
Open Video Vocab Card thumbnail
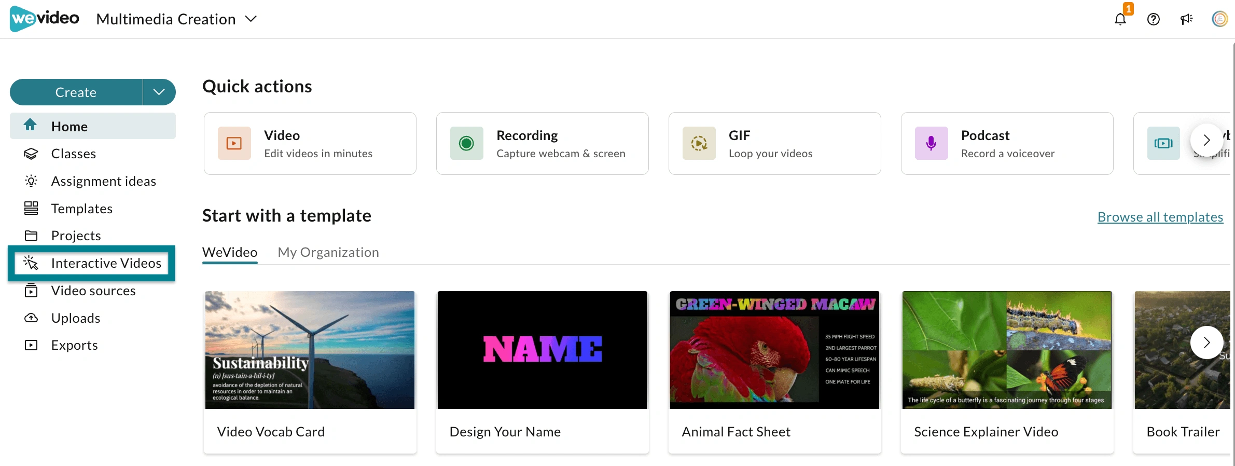[310, 350]
